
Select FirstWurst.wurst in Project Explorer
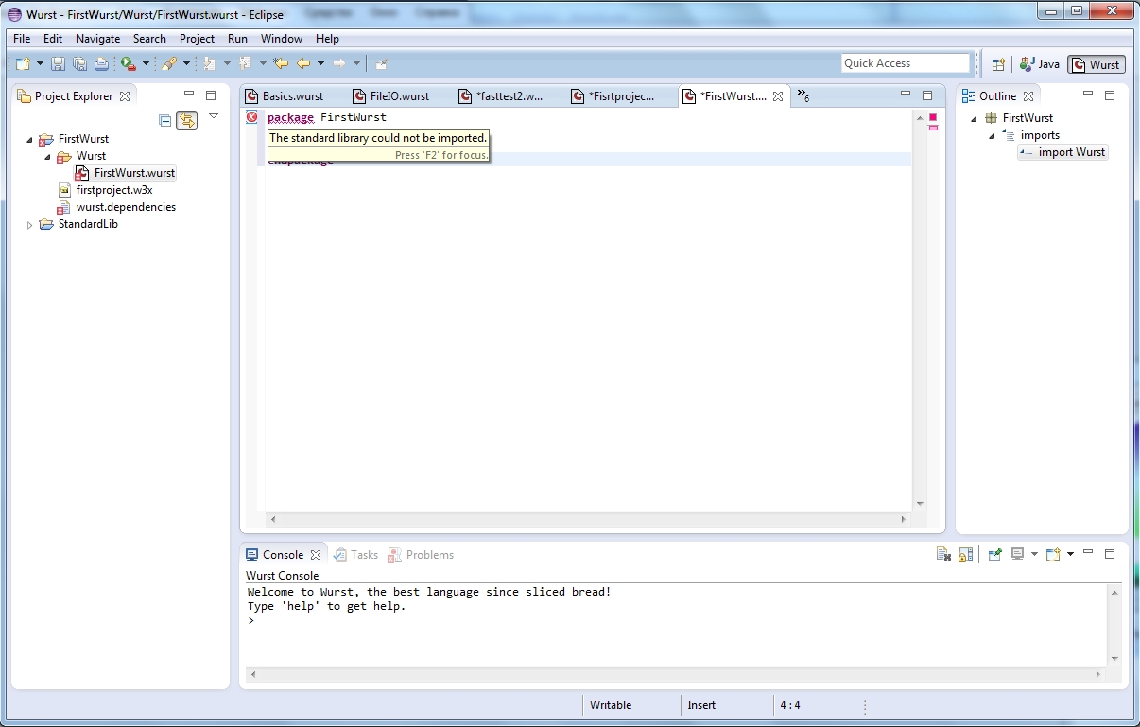[126, 173]
